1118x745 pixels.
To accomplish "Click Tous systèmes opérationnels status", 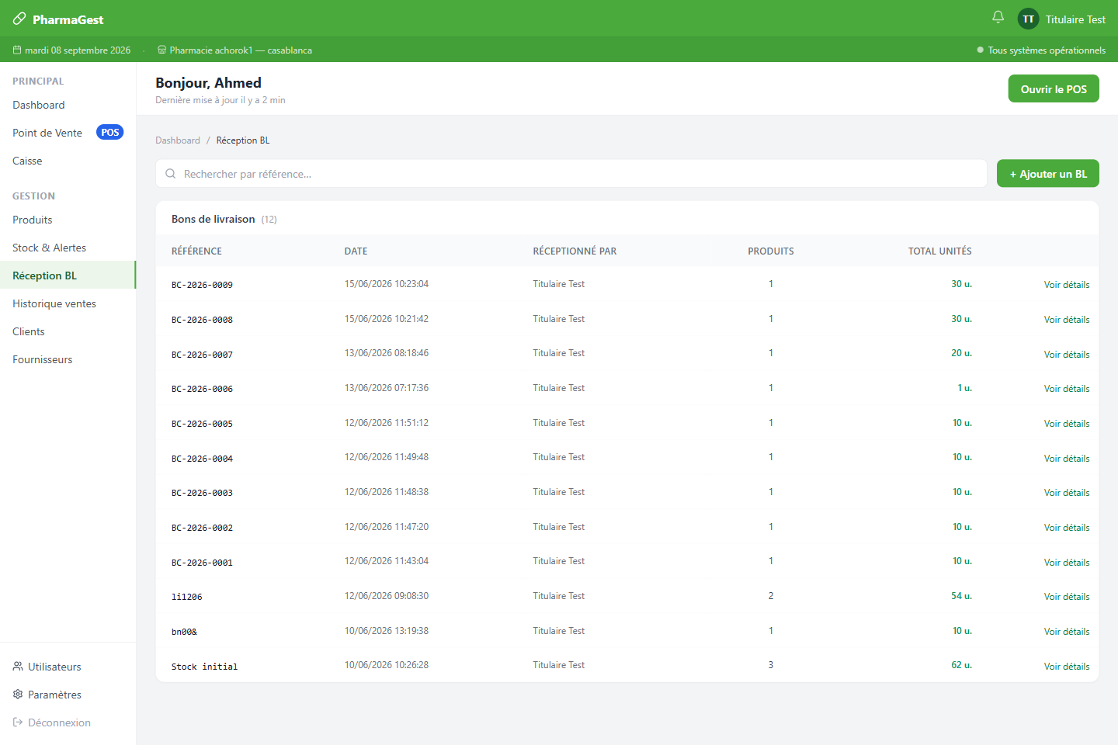I will tap(1047, 50).
